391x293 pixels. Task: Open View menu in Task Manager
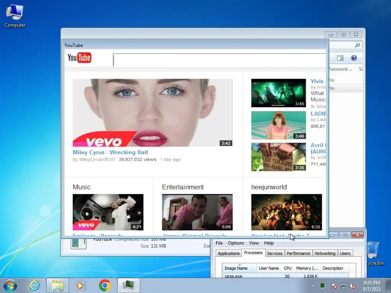[x=254, y=243]
